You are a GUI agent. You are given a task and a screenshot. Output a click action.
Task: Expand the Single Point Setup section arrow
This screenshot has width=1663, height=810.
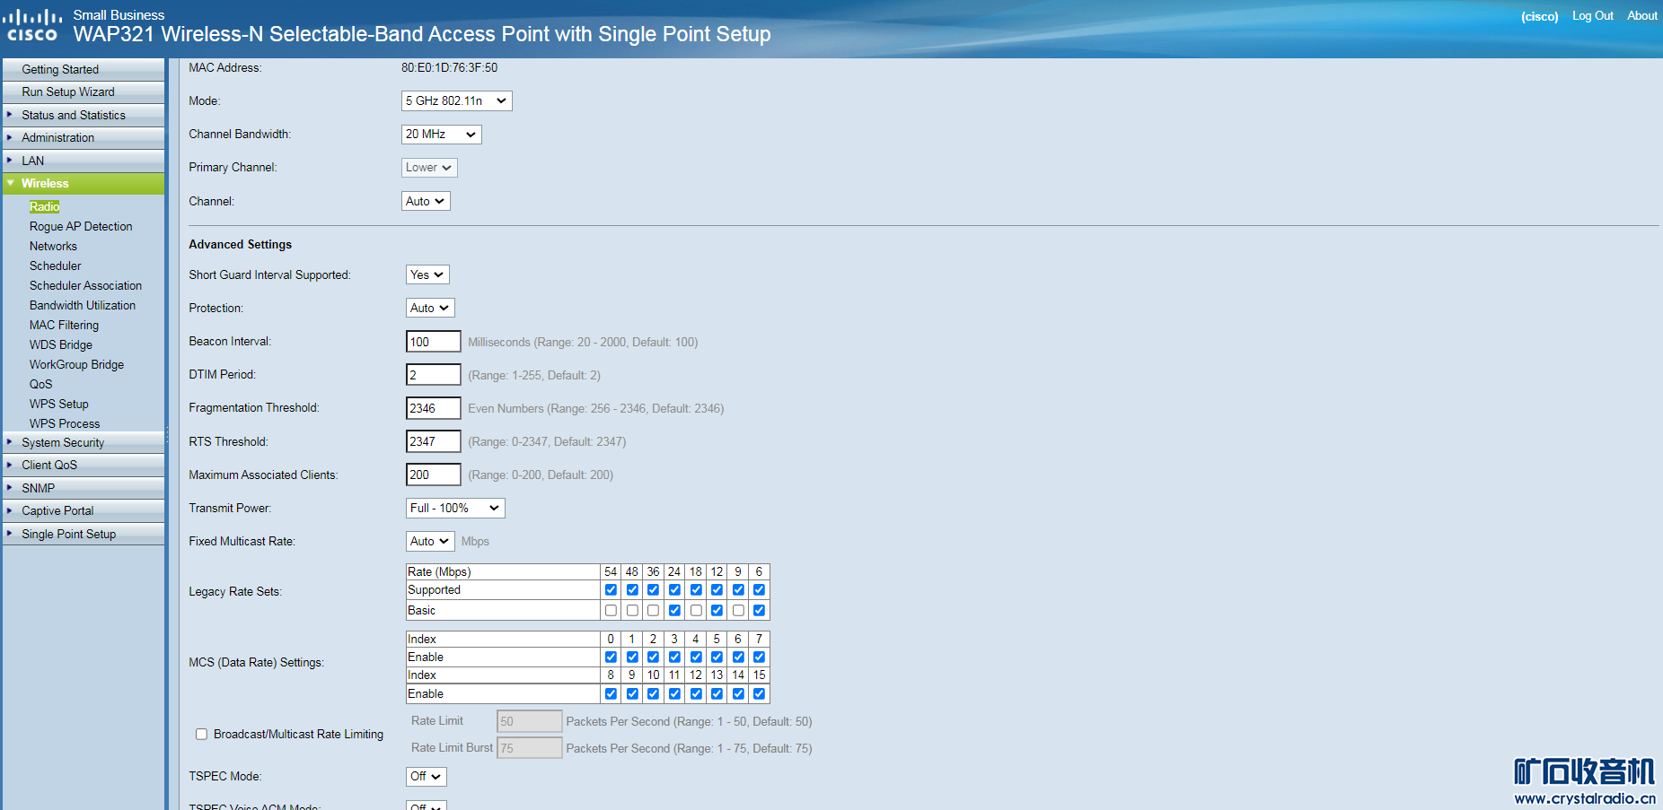click(x=10, y=533)
